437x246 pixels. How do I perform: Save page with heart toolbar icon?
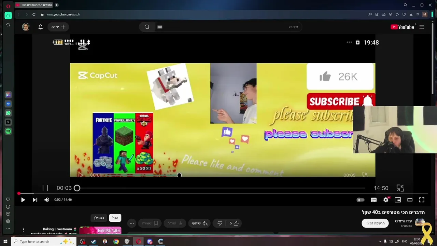click(x=404, y=14)
